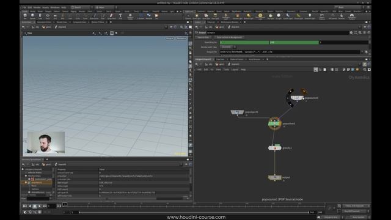The image size is (391, 220).
Task: Open parameter pane gear settings icon
Action: 351,32
